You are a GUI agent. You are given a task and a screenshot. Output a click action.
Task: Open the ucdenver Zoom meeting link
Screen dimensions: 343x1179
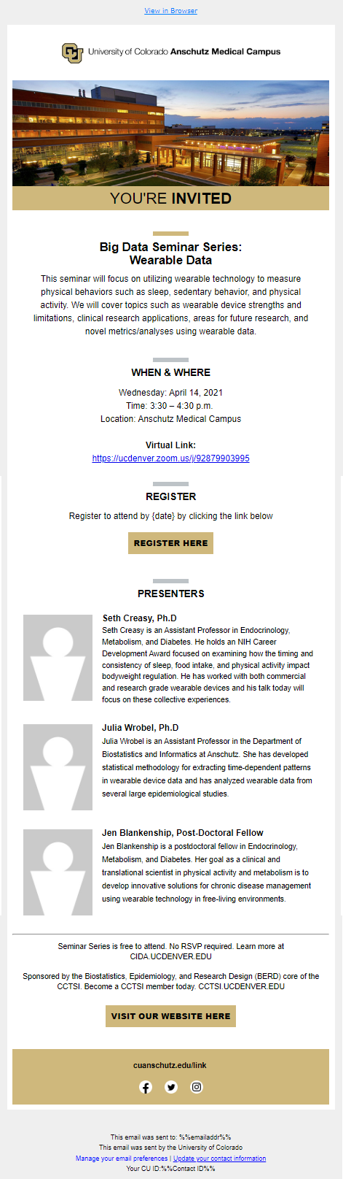tap(171, 458)
